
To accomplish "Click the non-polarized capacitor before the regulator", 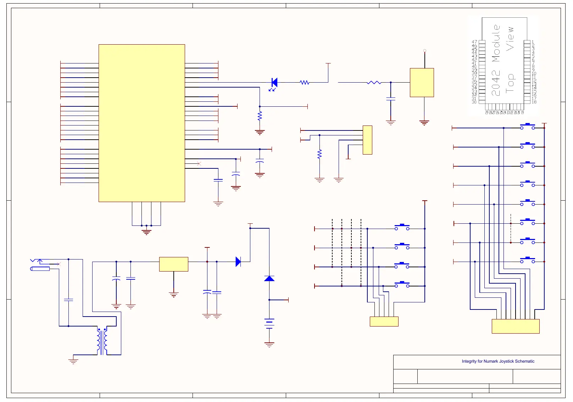I will click(x=131, y=279).
